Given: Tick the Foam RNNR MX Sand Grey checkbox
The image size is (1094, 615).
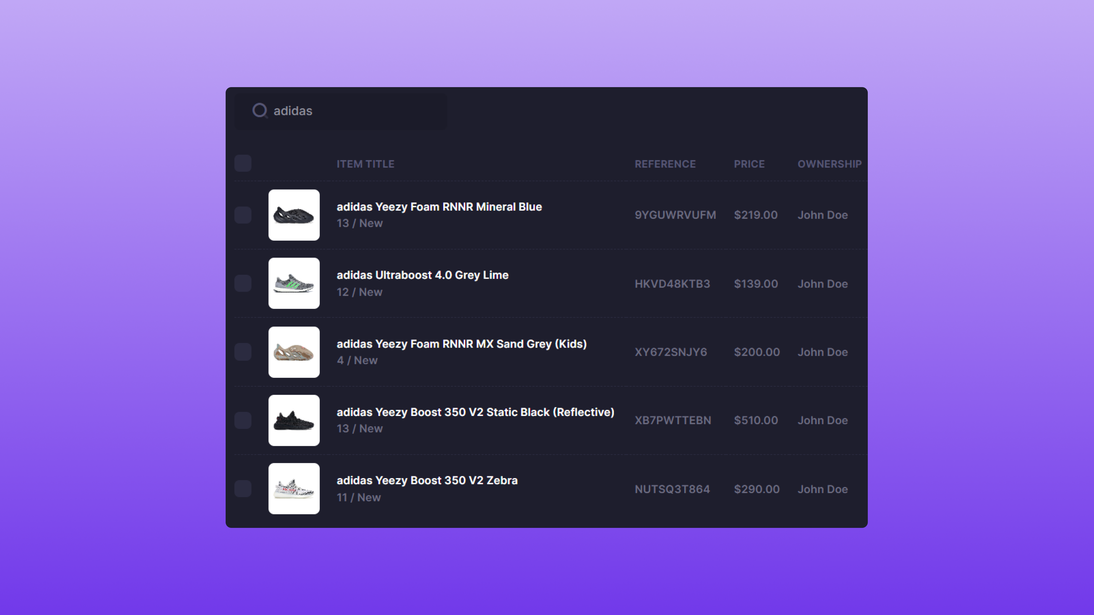Looking at the screenshot, I should 243,352.
